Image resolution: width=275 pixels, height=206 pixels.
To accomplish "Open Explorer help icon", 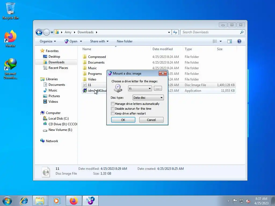I will pyautogui.click(x=239, y=41).
